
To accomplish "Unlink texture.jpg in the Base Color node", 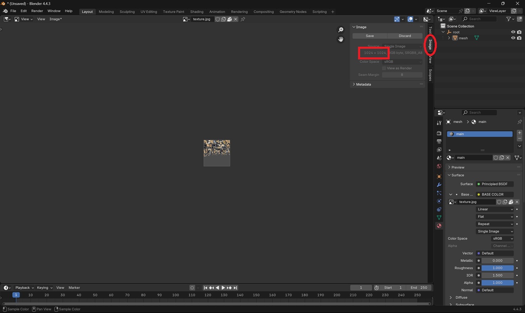I will pyautogui.click(x=517, y=202).
